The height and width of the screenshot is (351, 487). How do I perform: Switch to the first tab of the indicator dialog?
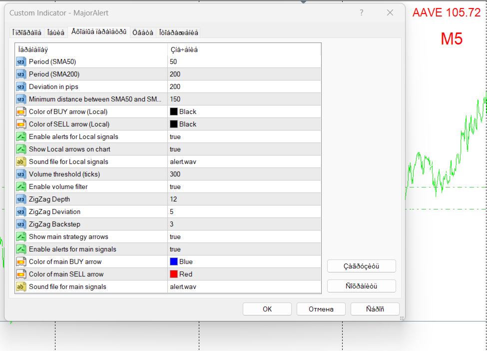click(x=26, y=32)
